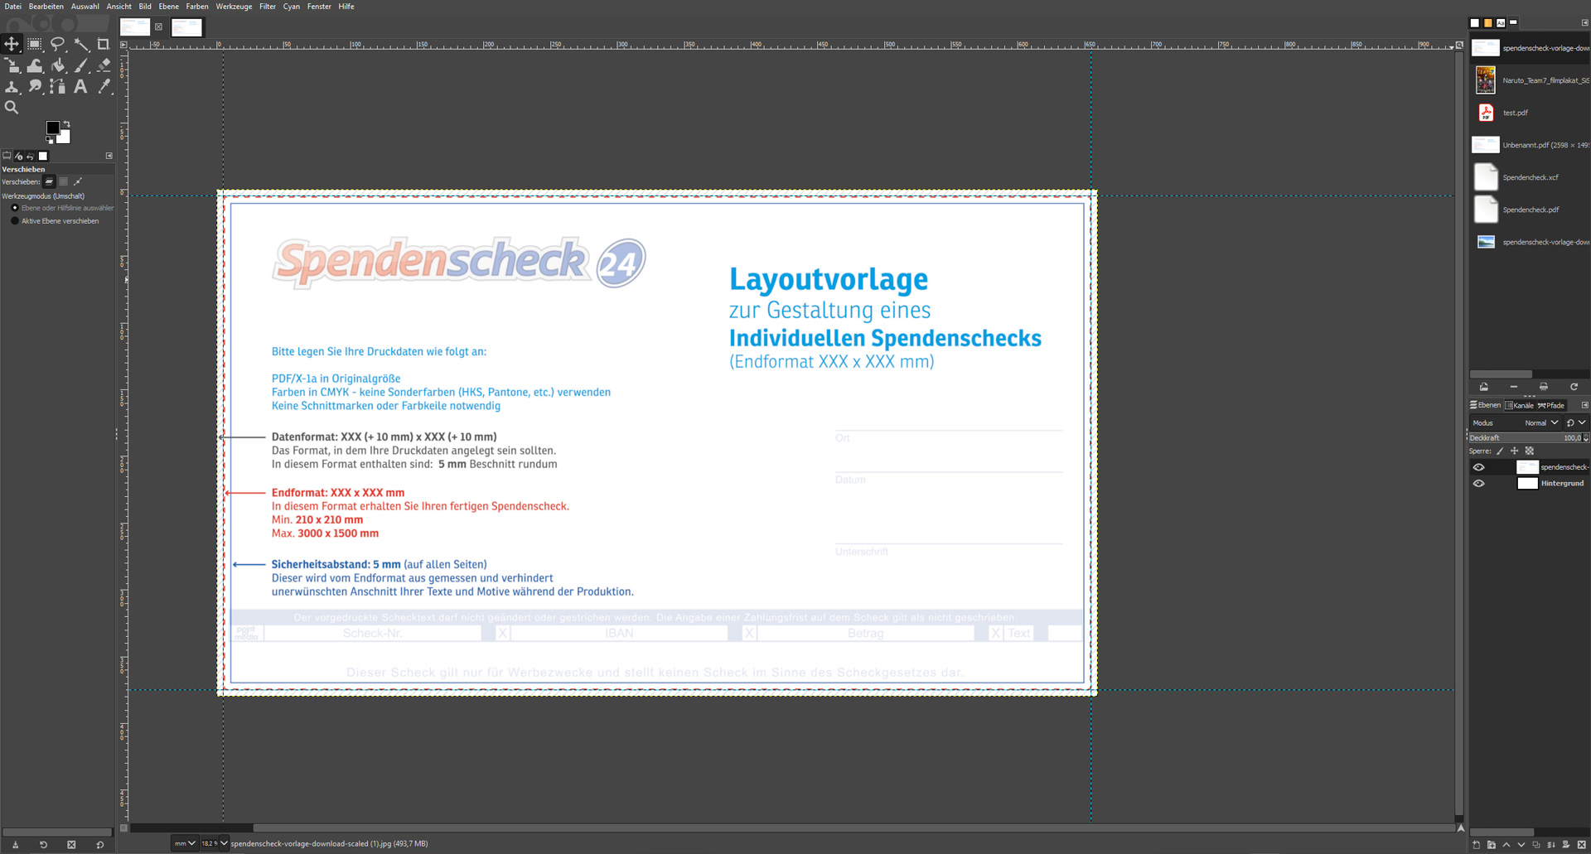Screen dimensions: 1591x854
Task: Switch to the Kanäle tab
Action: [1520, 405]
